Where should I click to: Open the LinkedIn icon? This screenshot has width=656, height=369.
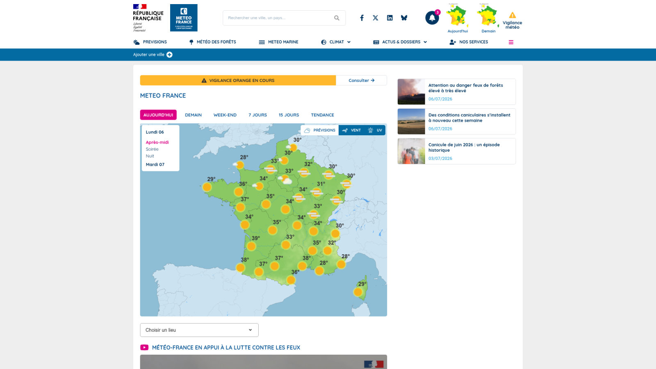coord(390,18)
